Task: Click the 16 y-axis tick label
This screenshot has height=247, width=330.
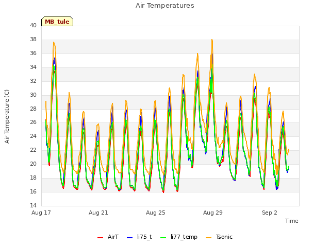Action: [33, 191]
